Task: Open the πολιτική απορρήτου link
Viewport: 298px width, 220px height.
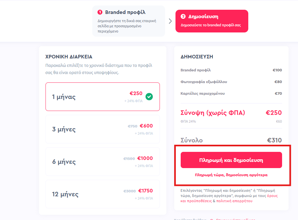Action: 234,201
